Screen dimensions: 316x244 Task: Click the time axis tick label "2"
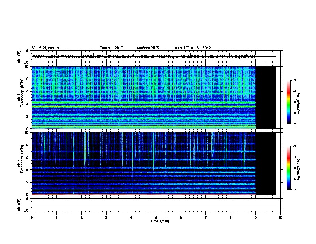pyautogui.click(x=81, y=218)
